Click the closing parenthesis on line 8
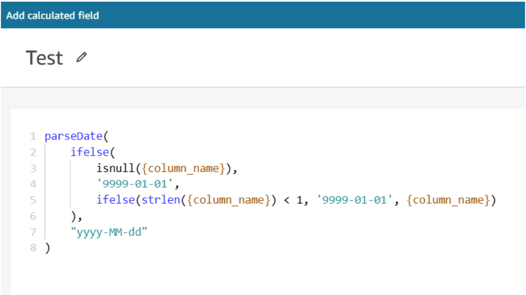The height and width of the screenshot is (295, 526). point(47,248)
